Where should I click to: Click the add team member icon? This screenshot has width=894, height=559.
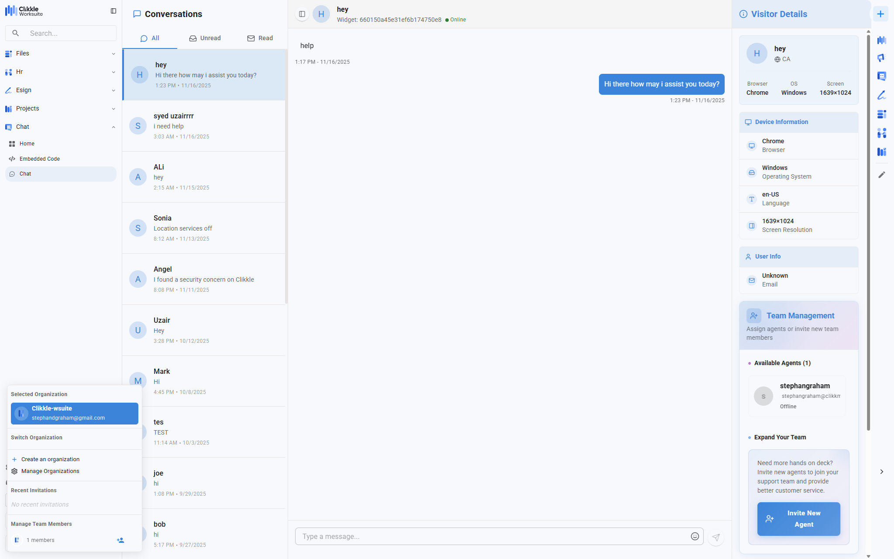pos(120,540)
